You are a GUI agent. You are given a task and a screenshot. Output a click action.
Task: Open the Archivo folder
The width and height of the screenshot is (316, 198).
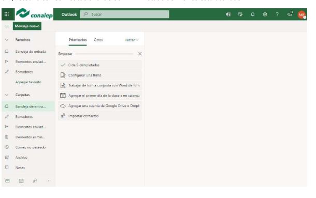click(x=28, y=157)
